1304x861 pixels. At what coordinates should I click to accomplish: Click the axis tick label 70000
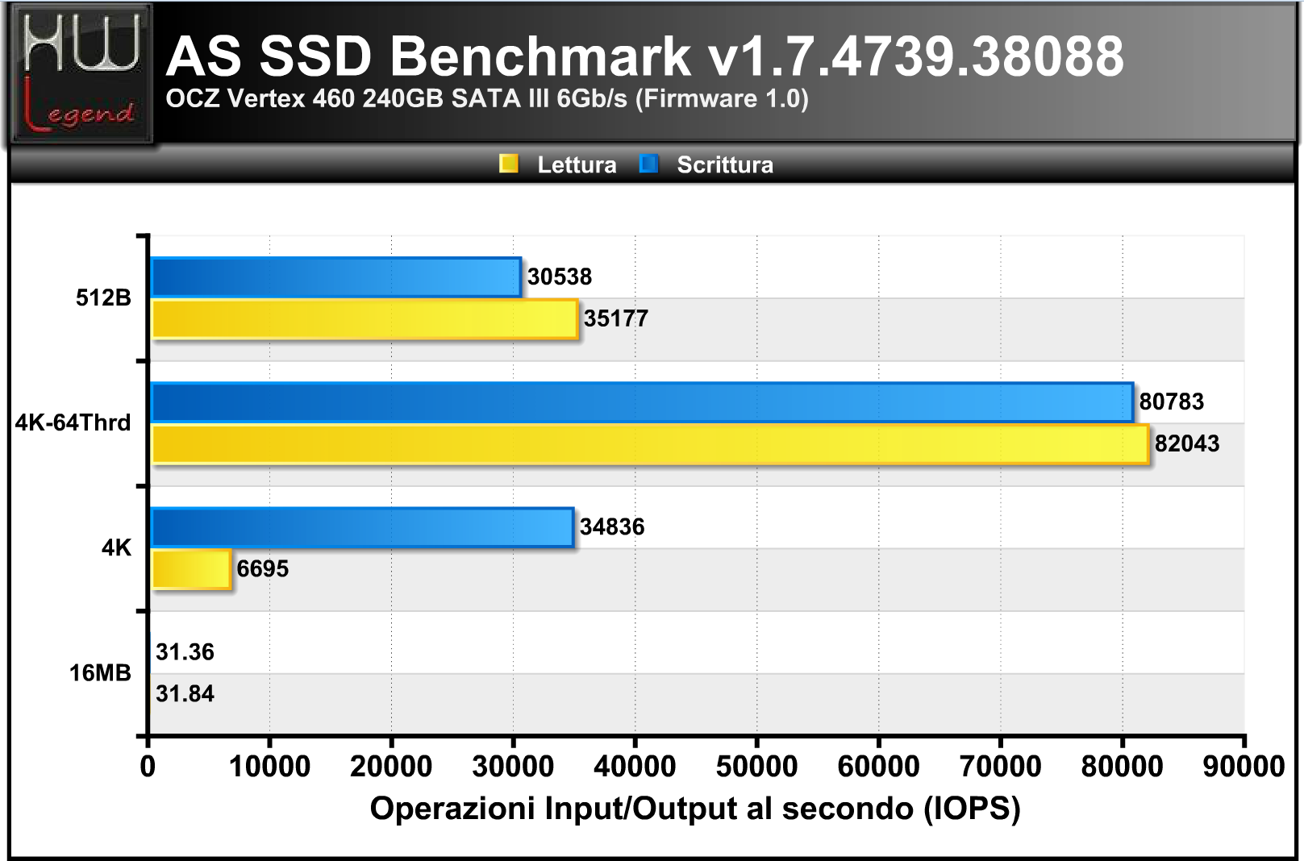pos(1000,766)
